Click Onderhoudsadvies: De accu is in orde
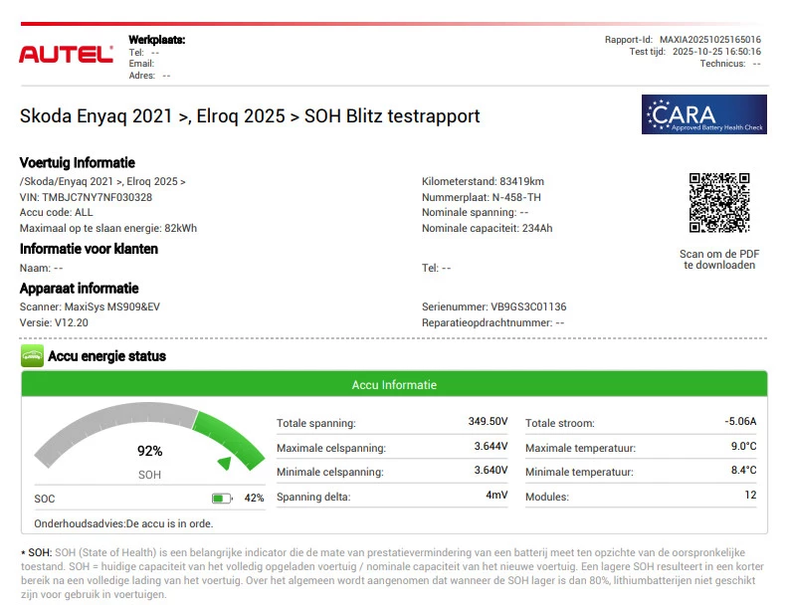Image resolution: width=788 pixels, height=607 pixels. [x=123, y=523]
